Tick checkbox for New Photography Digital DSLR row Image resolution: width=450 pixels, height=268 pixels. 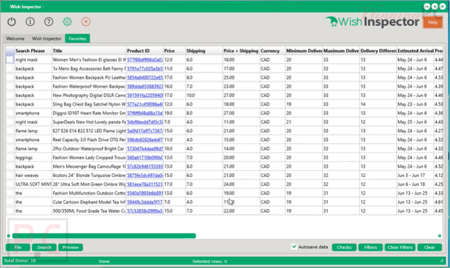point(10,95)
